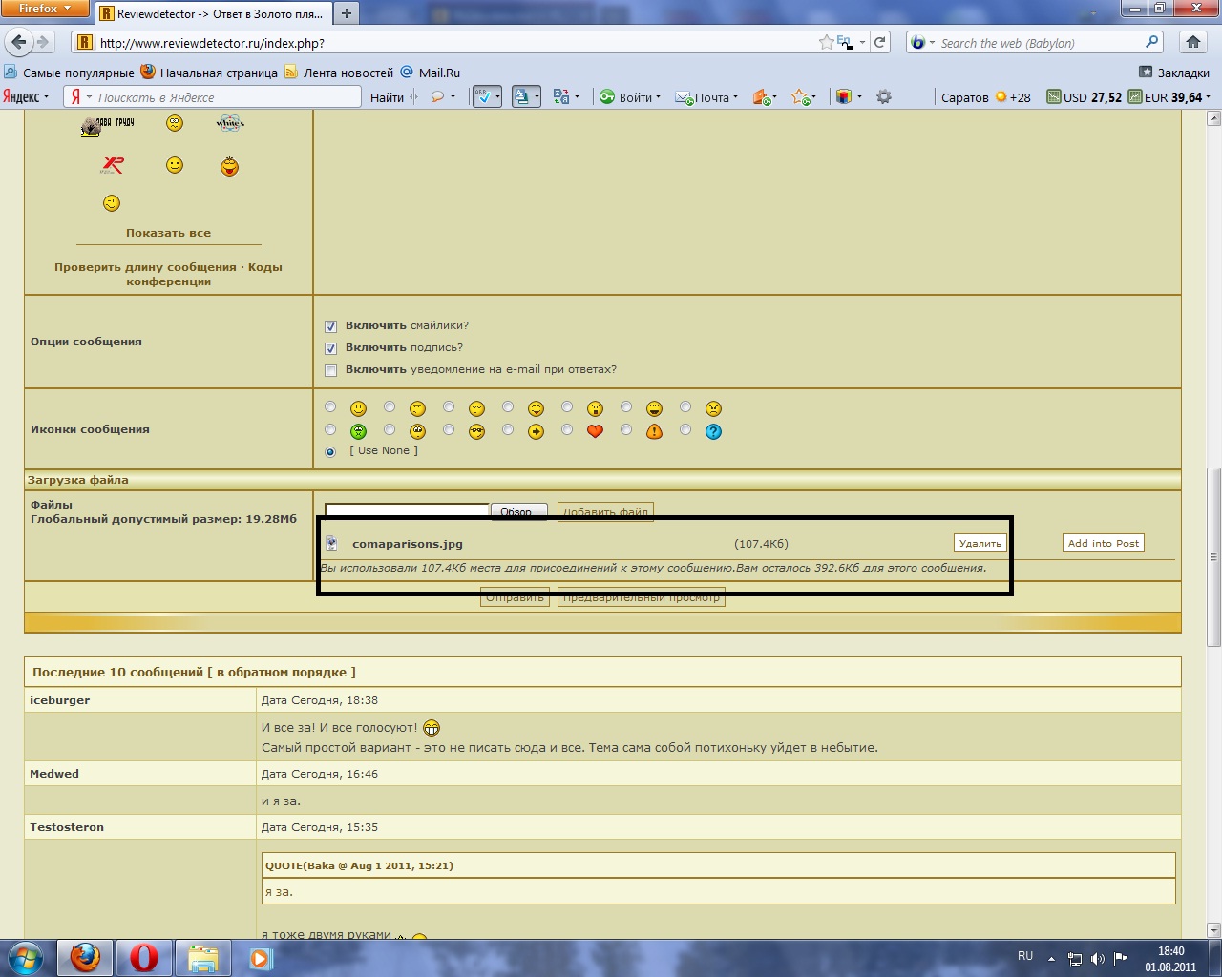
Task: Open the Firefox main menu dropdown
Action: (x=45, y=9)
